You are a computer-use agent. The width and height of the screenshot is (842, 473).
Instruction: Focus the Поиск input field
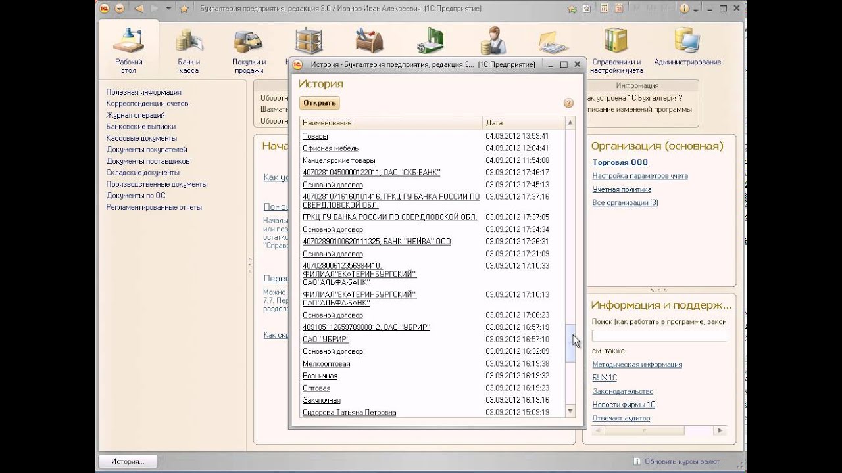[x=659, y=336]
